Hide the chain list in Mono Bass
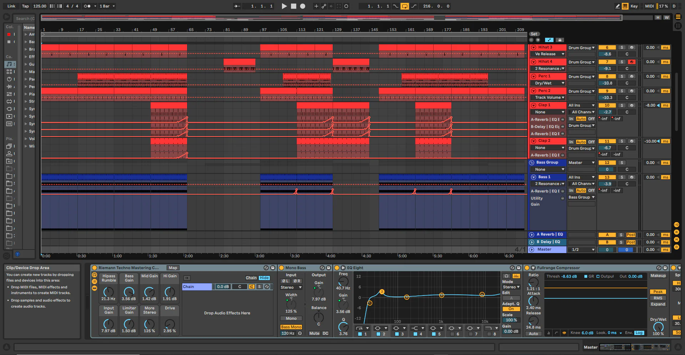The image size is (685, 355). [x=264, y=278]
